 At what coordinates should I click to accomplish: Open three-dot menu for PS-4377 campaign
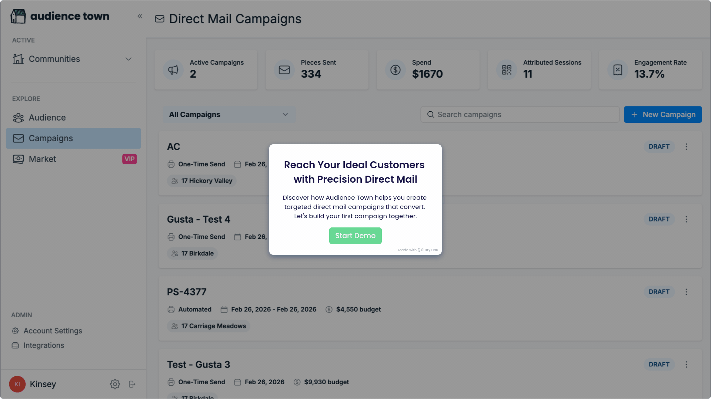[x=686, y=292]
